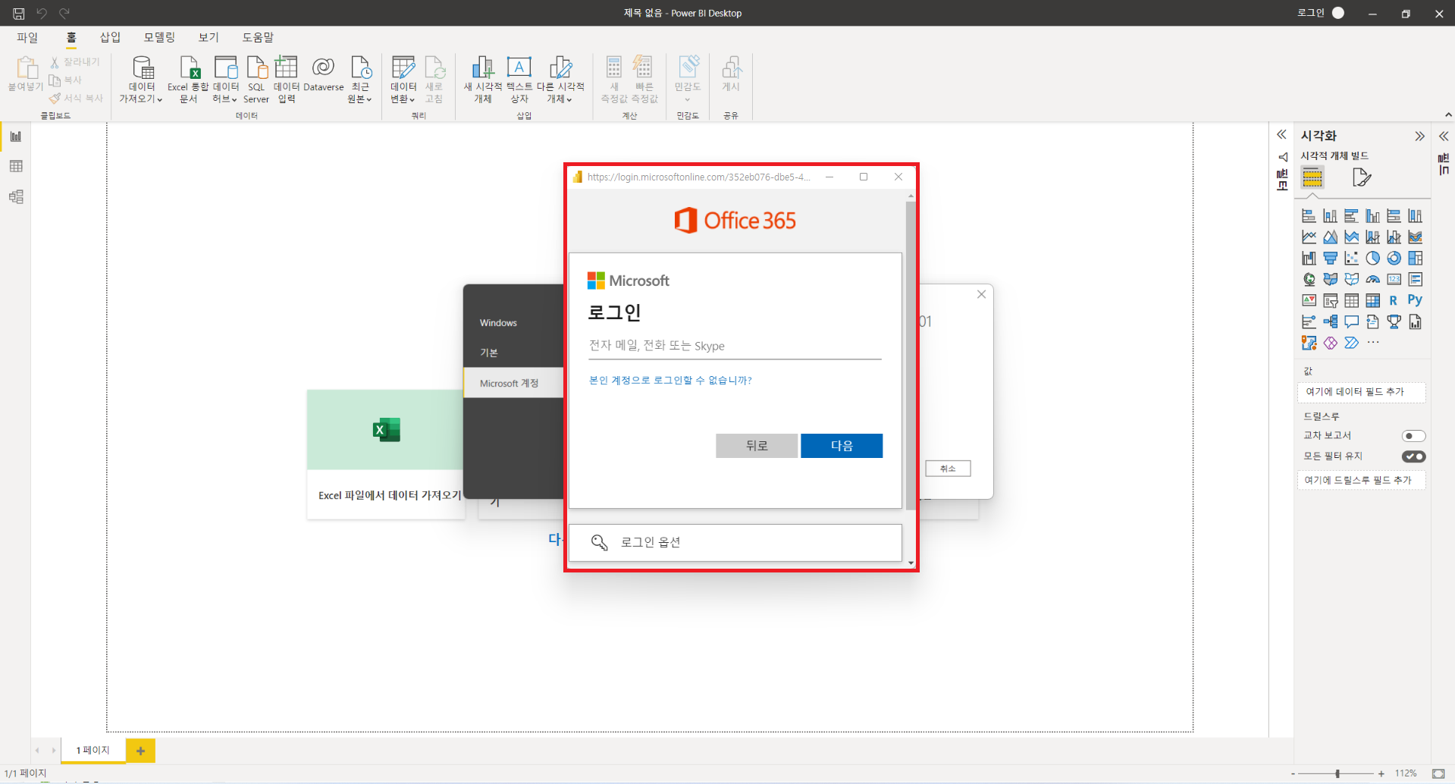Screen dimensions: 1455x784
Task: Click 취소 in the background dialog
Action: 948,469
